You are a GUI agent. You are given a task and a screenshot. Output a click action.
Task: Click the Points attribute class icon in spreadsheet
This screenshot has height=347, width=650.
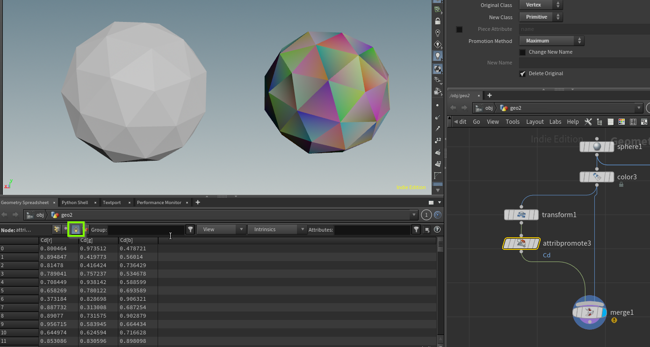pos(57,229)
